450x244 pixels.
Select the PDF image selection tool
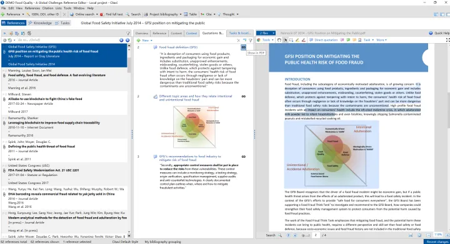(291, 40)
